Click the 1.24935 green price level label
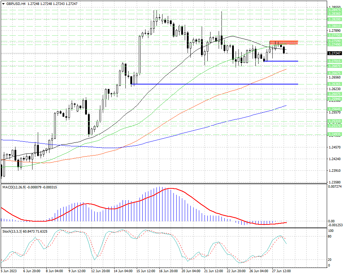343x275 pixels. point(334,134)
